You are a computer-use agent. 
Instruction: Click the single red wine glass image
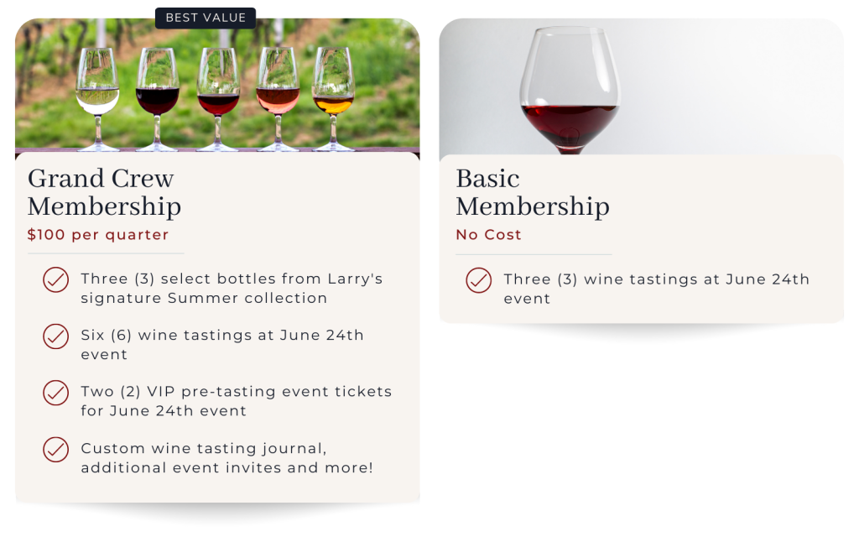(642, 87)
